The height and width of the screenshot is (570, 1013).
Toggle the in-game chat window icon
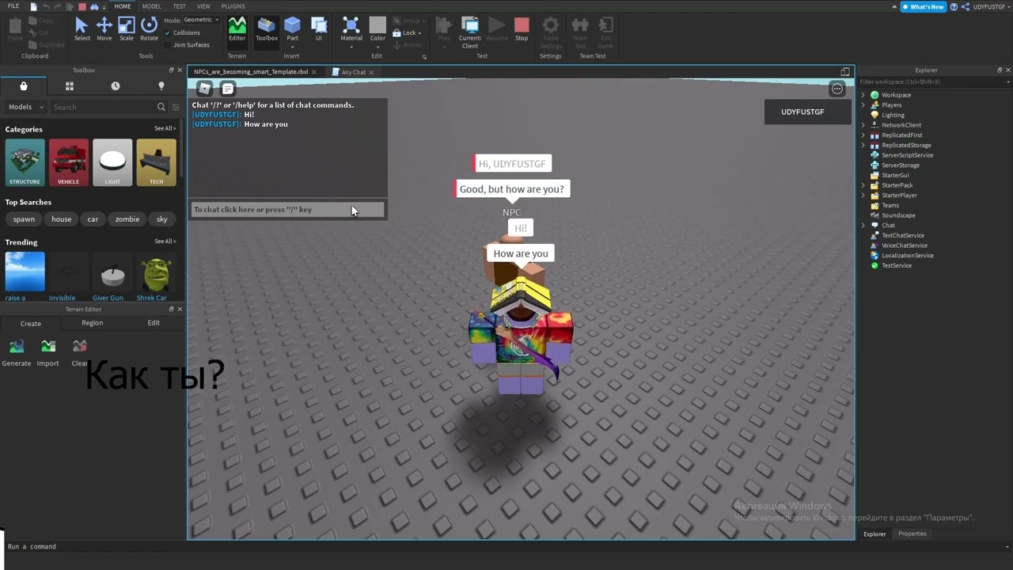click(x=228, y=89)
